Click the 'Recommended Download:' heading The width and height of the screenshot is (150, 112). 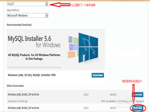pyautogui.click(x=19, y=25)
